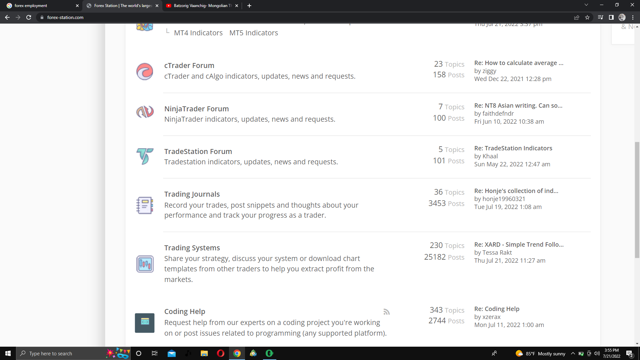Show hidden system tray icons
640x360 pixels.
point(573,353)
